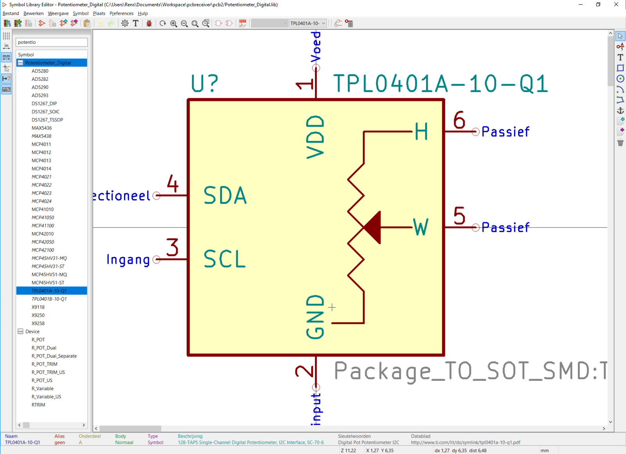Toggle units to millimeters
The width and height of the screenshot is (626, 454).
6,57
